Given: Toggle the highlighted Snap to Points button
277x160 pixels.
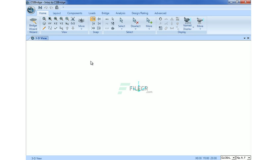Looking at the screenshot, I should [x=93, y=19].
